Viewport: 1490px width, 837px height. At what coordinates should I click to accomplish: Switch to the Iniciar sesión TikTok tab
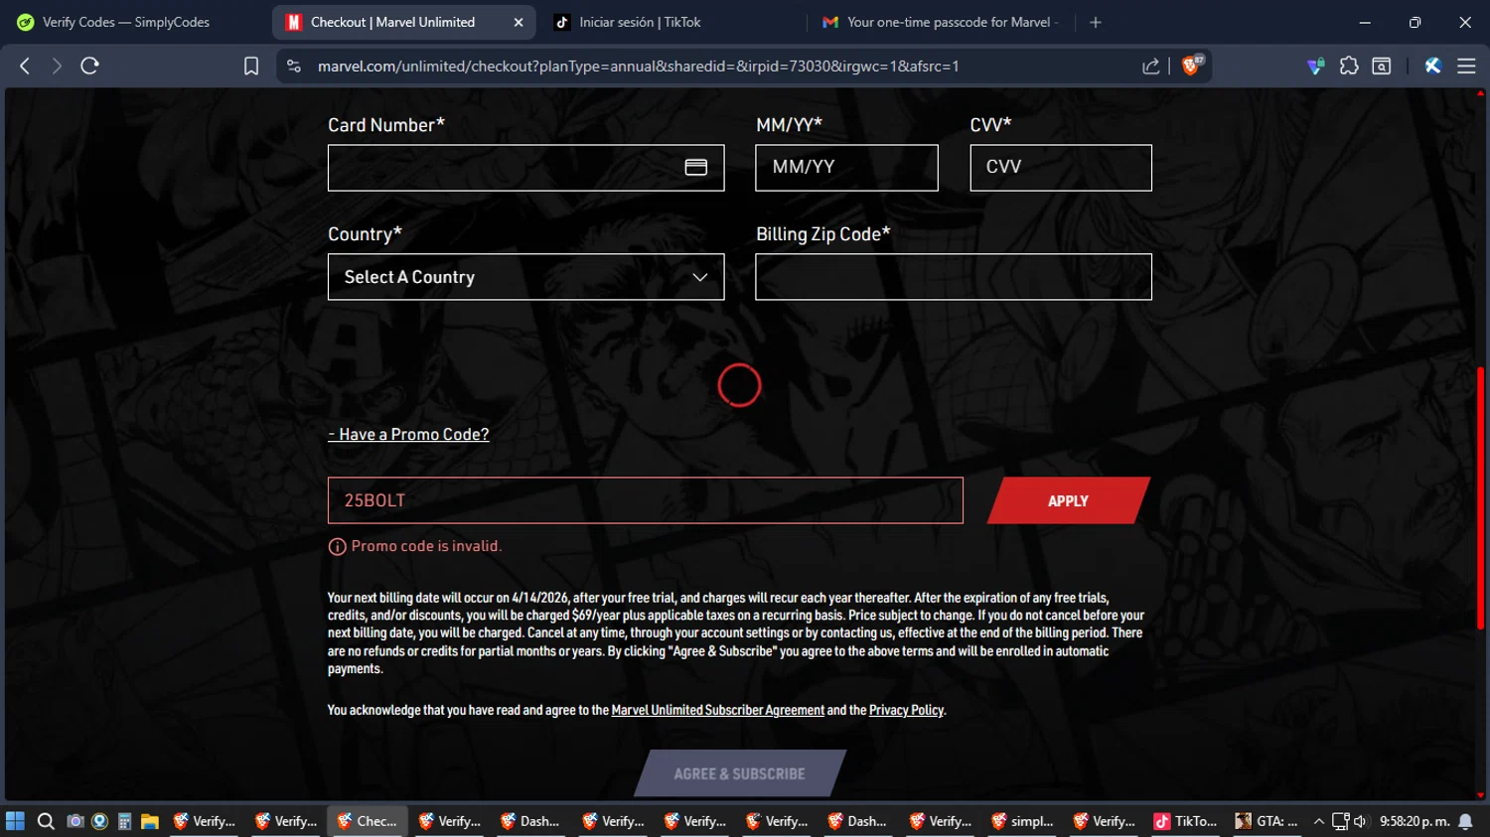pyautogui.click(x=640, y=22)
